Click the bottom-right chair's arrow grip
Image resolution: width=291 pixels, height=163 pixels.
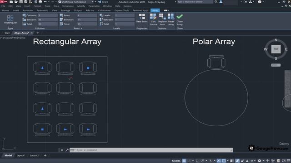coord(88,129)
